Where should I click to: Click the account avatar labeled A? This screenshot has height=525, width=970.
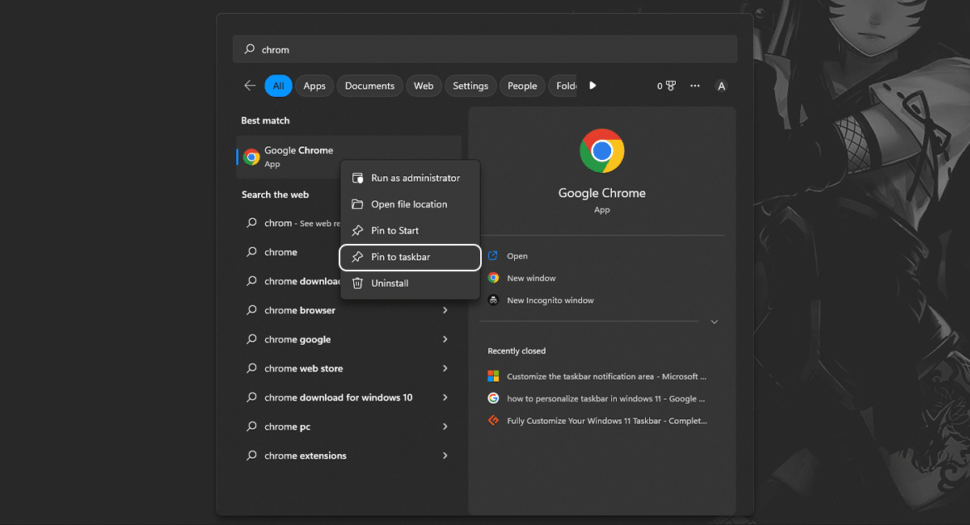click(722, 86)
